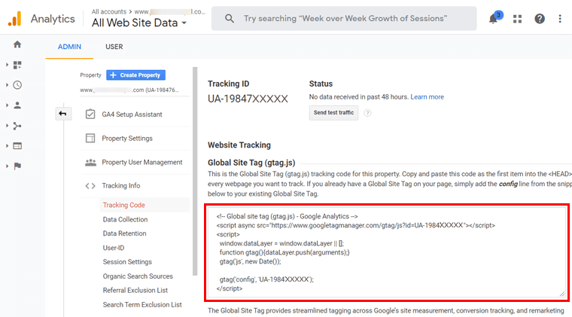
Task: Follow the Learn more link
Action: pos(427,97)
